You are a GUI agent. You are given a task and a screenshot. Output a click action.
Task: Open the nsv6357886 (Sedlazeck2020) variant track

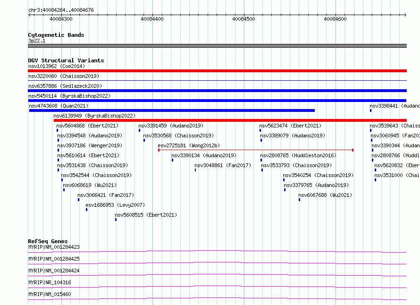[x=217, y=91]
